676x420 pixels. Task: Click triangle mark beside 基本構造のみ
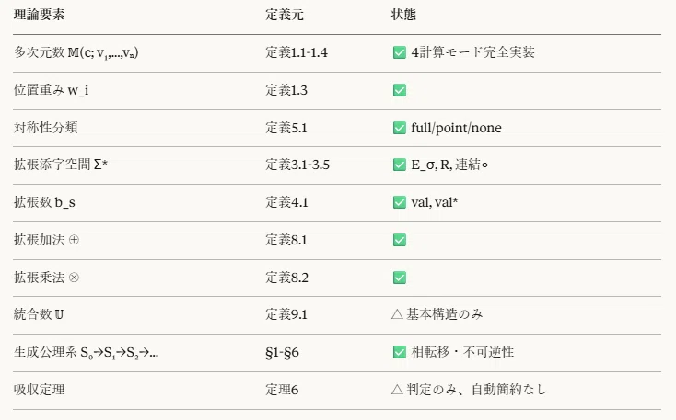[397, 314]
